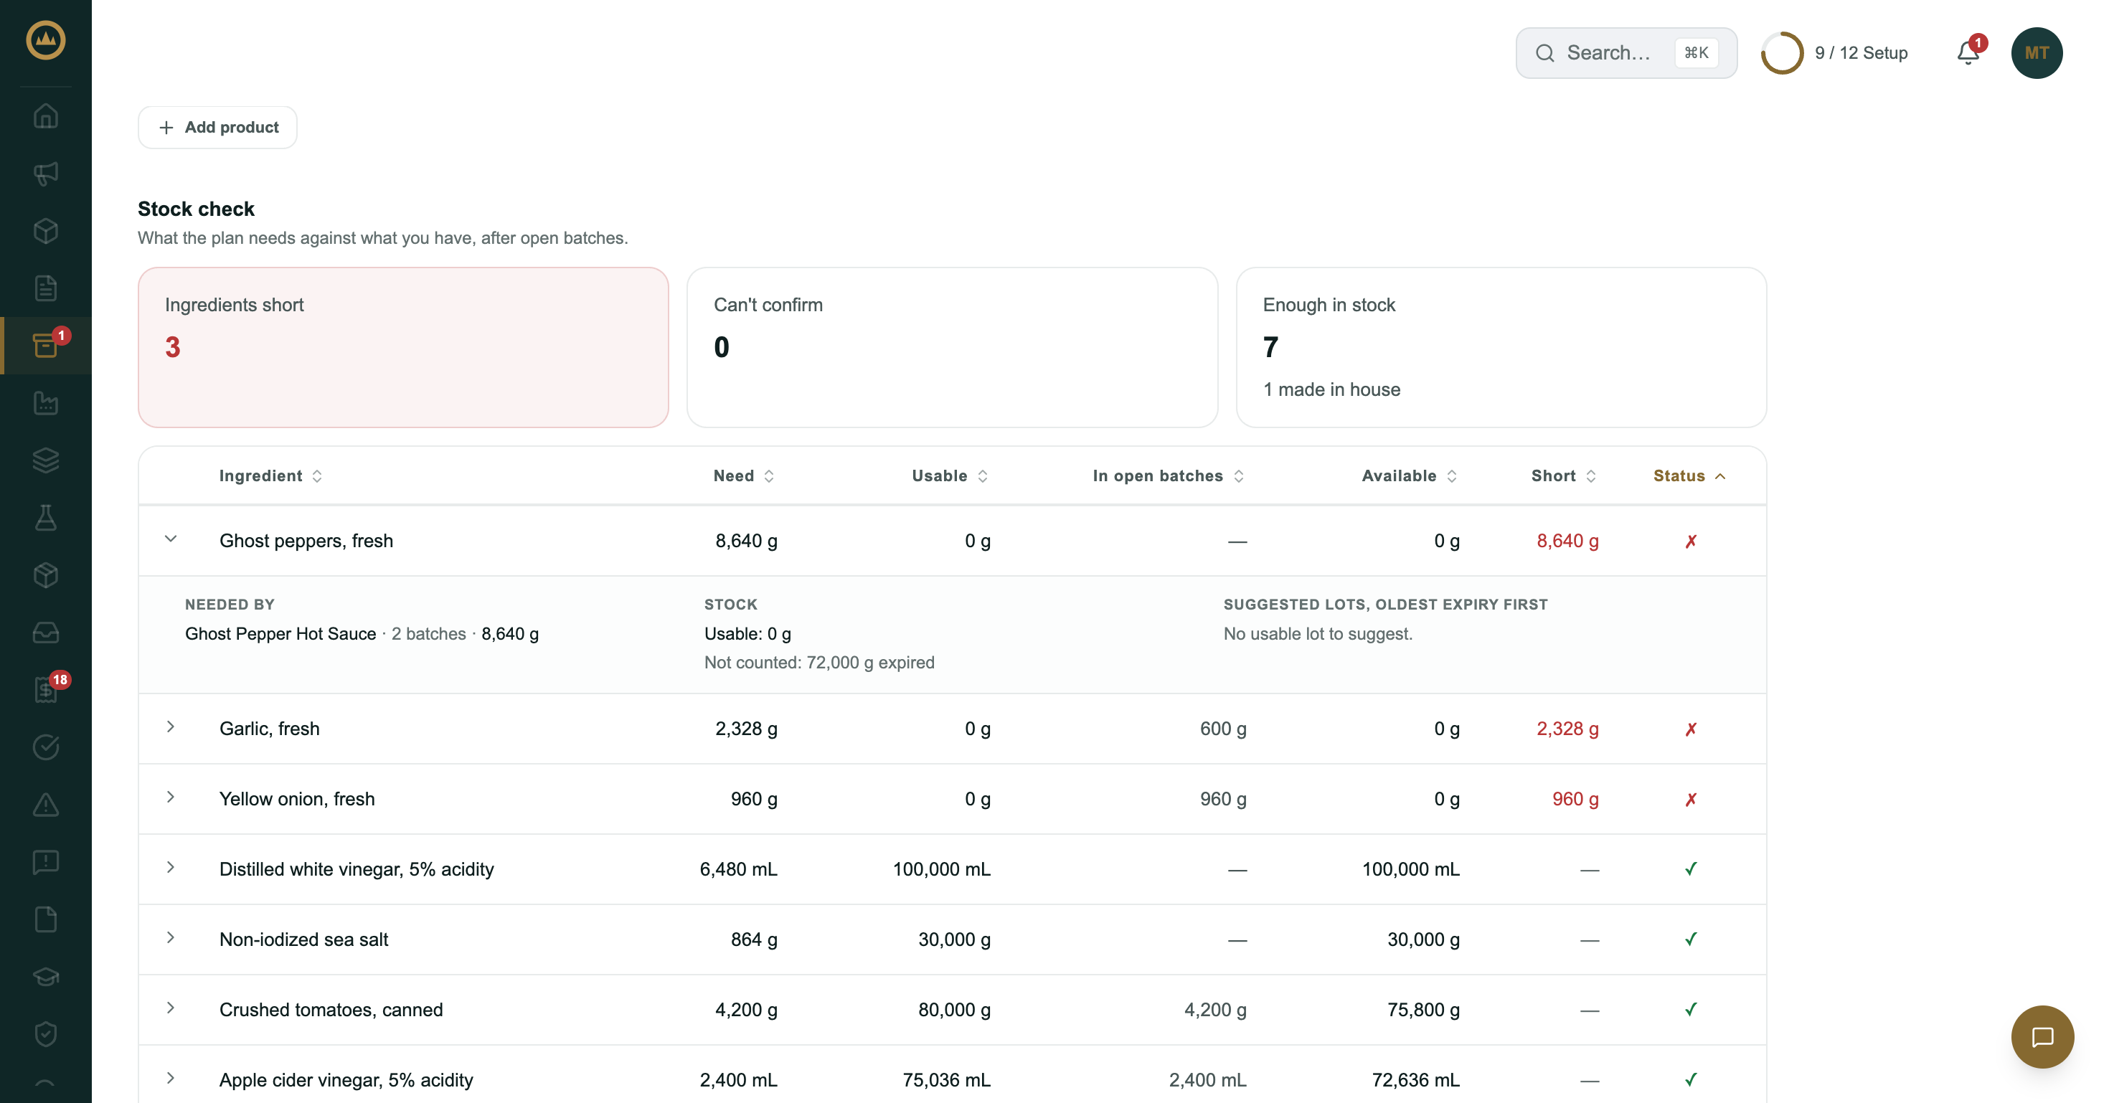The height and width of the screenshot is (1103, 2109).
Task: Open the message alert icon in the sidebar
Action: [x=46, y=861]
